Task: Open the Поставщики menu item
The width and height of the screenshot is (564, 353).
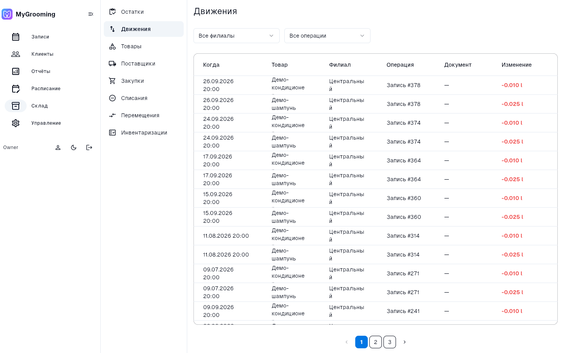Action: pos(144,64)
